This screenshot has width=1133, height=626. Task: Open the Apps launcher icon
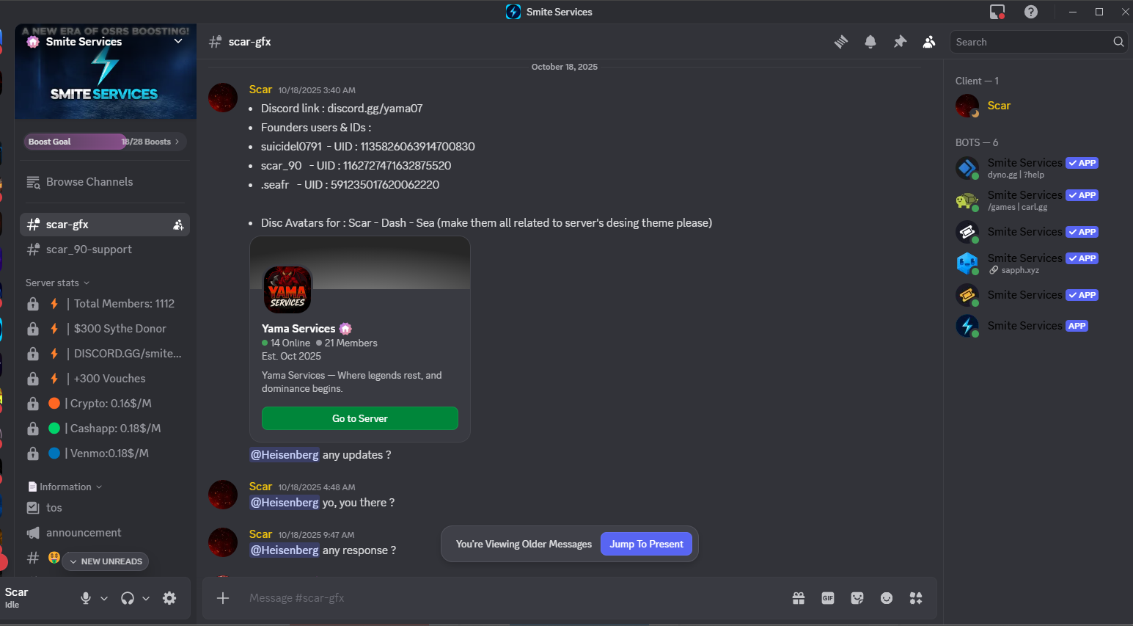(x=916, y=598)
